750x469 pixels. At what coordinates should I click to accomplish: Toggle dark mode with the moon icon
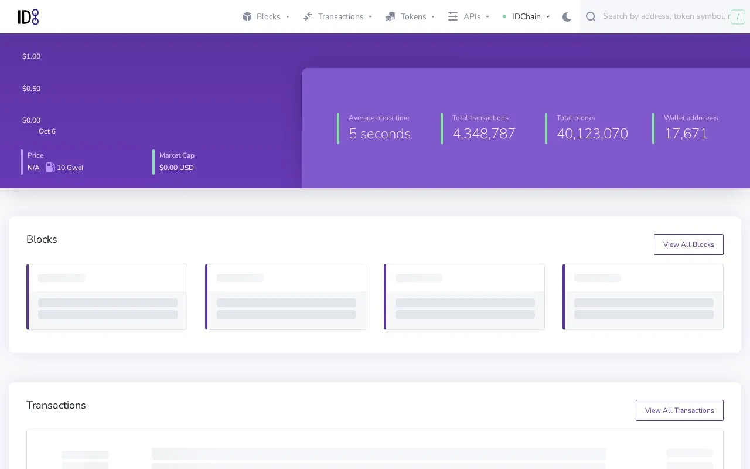tap(567, 17)
